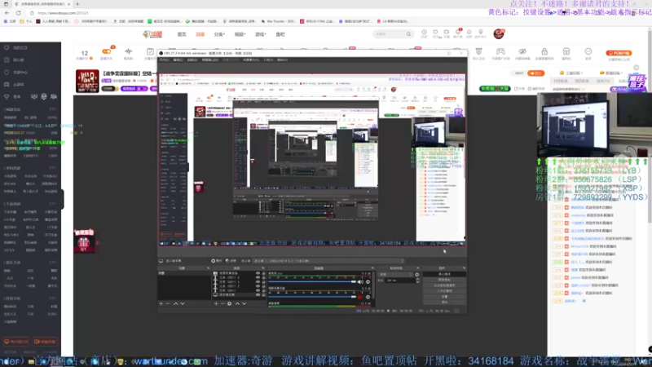Open scene transition type dropdown
The image size is (652, 367).
(396, 275)
